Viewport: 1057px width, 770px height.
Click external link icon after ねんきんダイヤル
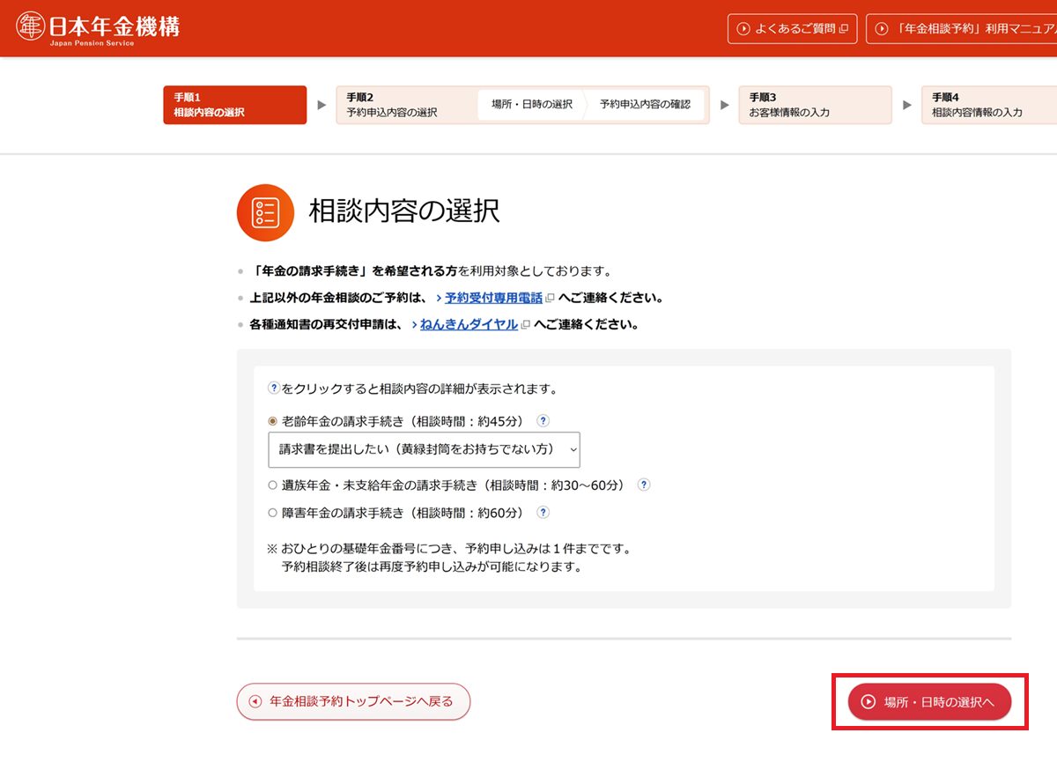[526, 325]
